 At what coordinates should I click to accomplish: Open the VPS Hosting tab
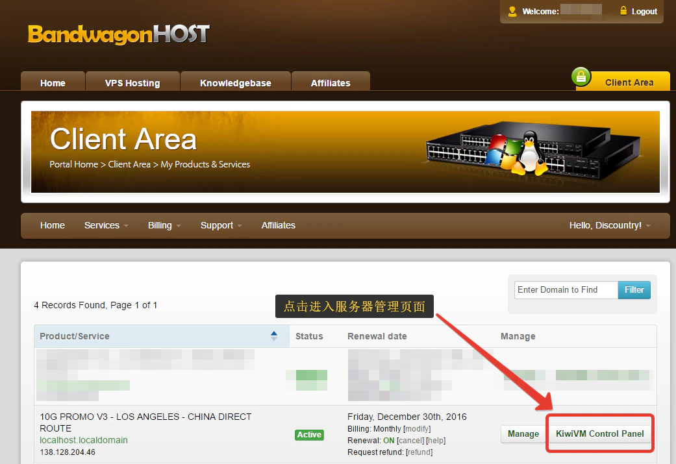click(x=132, y=82)
